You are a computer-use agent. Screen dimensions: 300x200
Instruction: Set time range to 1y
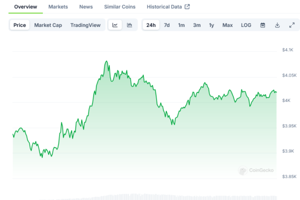(x=211, y=25)
